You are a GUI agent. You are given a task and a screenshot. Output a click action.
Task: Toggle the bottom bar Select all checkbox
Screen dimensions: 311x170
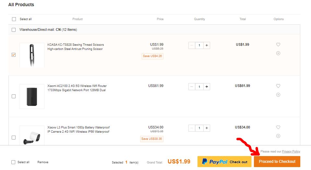click(x=13, y=162)
